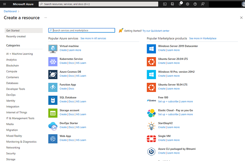Viewport: 245px width, 161px height.
Task: Focus the top Search resources, services, and docs box
Action: (x=98, y=4)
